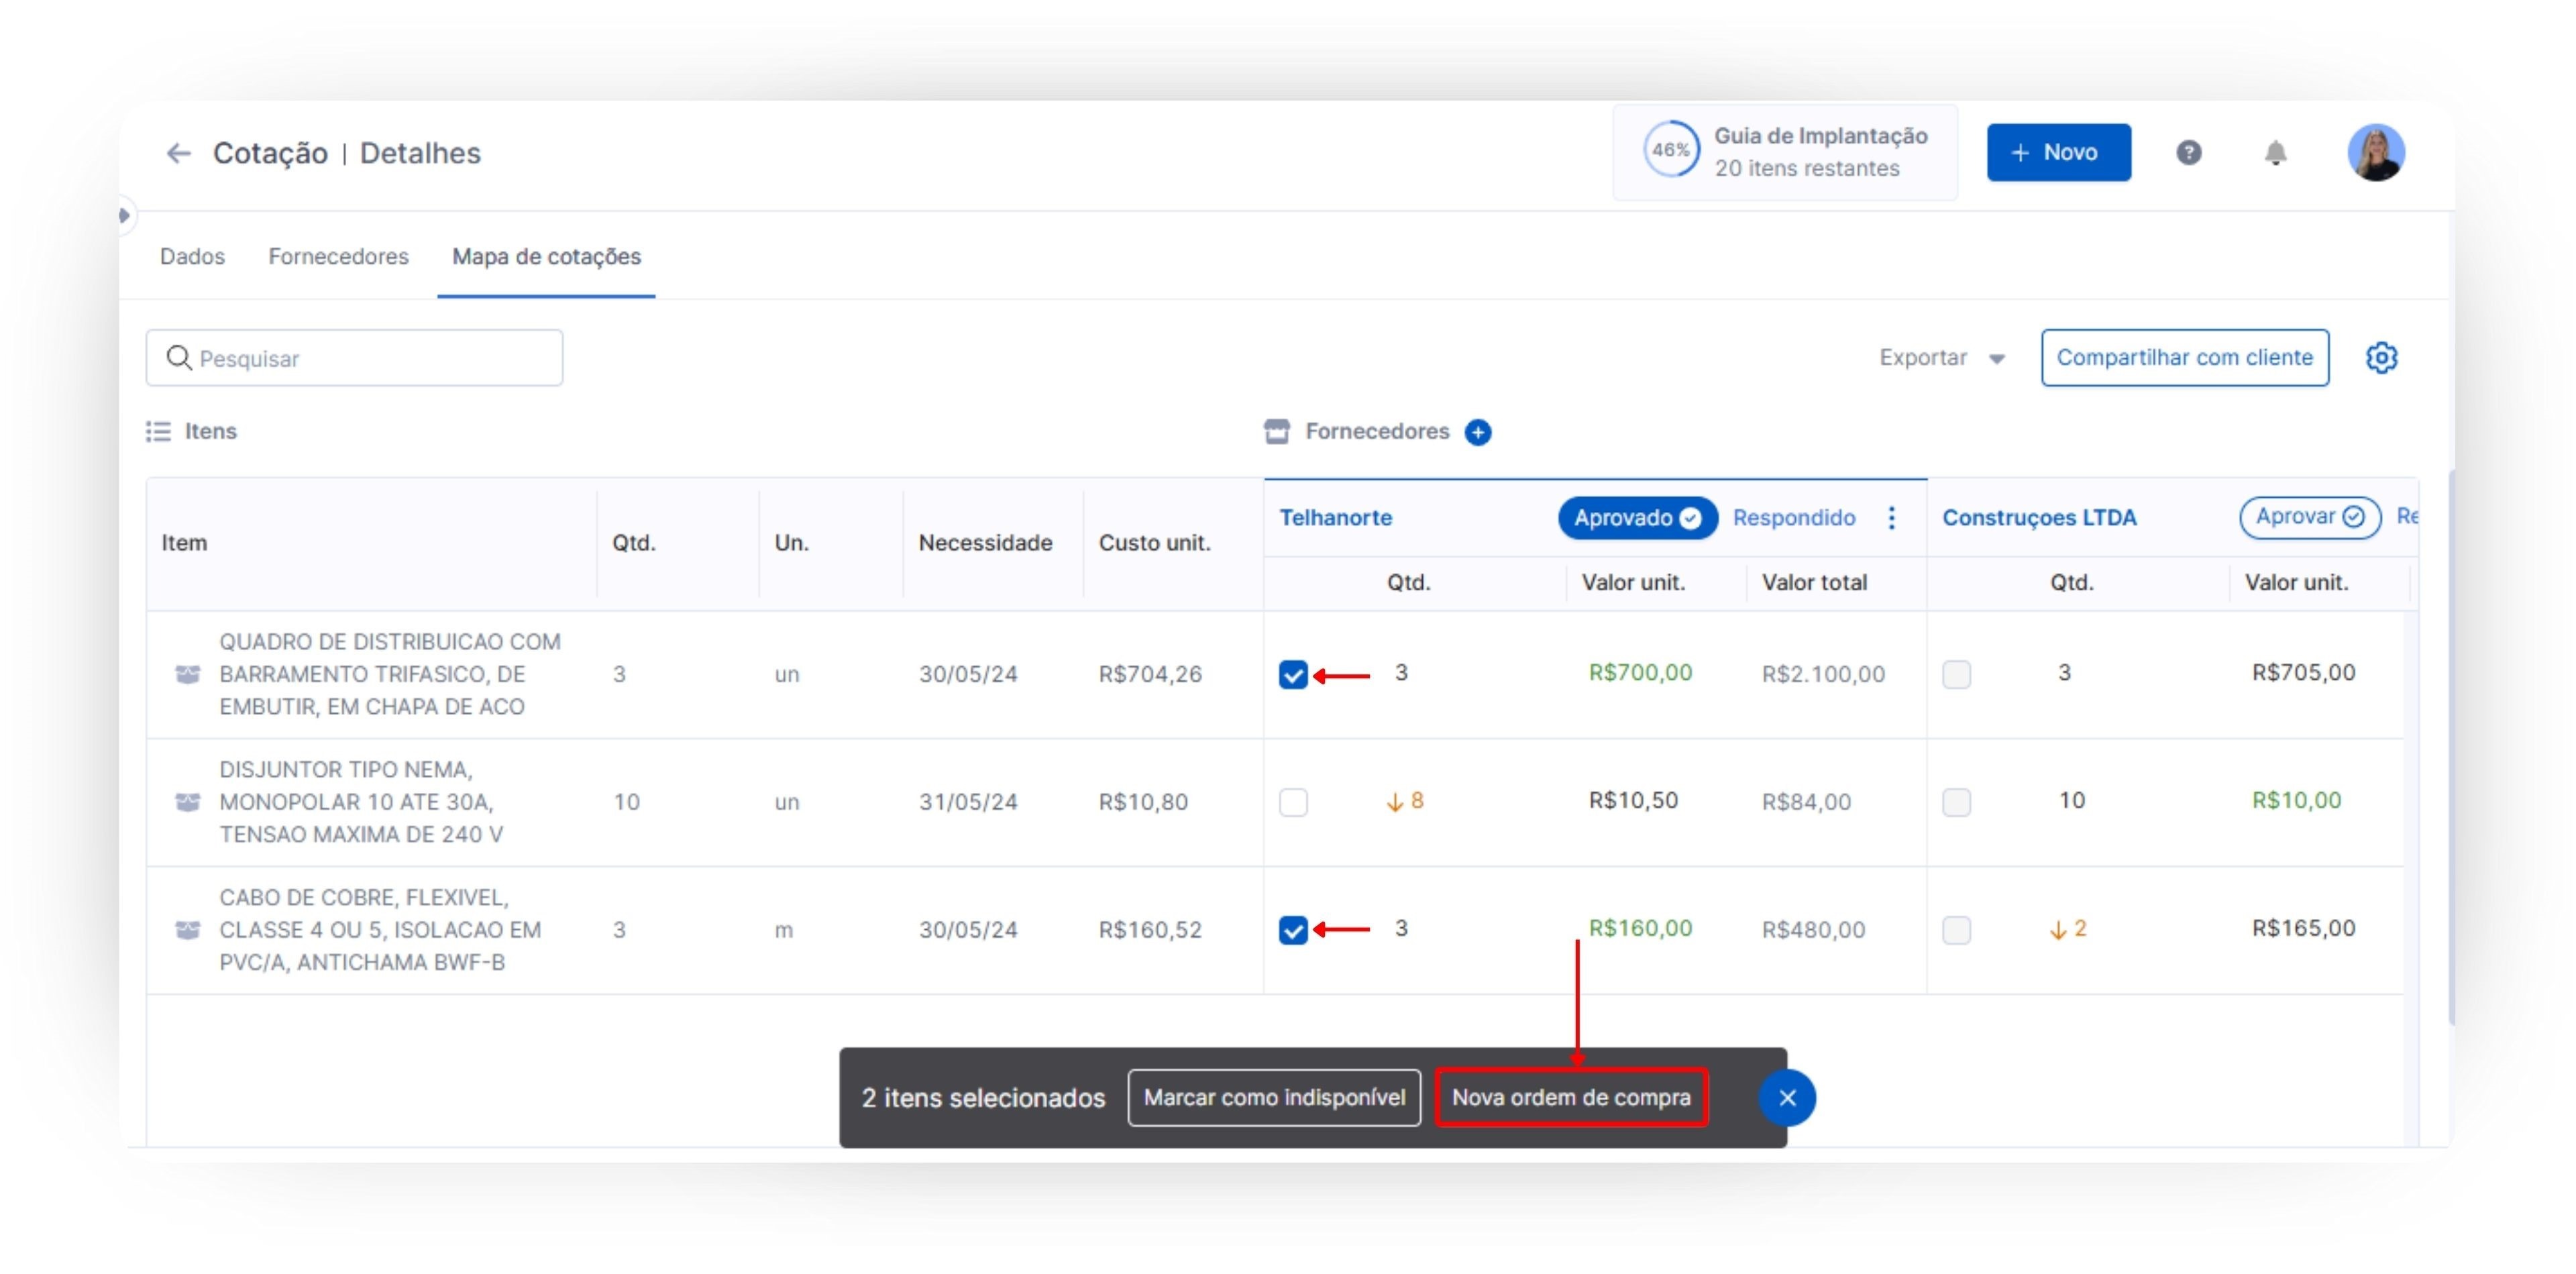Check Telhanorte DISJUNTOR TIPO NEMA checkbox

tap(1293, 802)
